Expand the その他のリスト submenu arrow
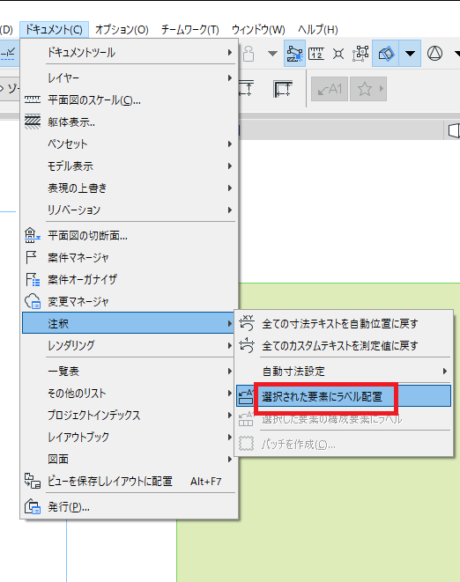 [230, 393]
